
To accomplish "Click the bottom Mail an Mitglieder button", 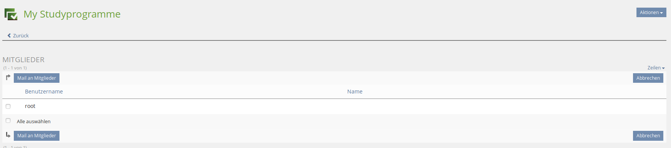I will coord(36,135).
